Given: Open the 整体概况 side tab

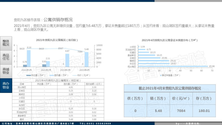Looking at the screenshot, I should (6, 43).
